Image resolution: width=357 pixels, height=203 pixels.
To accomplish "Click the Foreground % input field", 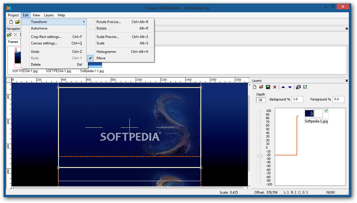I will click(338, 99).
